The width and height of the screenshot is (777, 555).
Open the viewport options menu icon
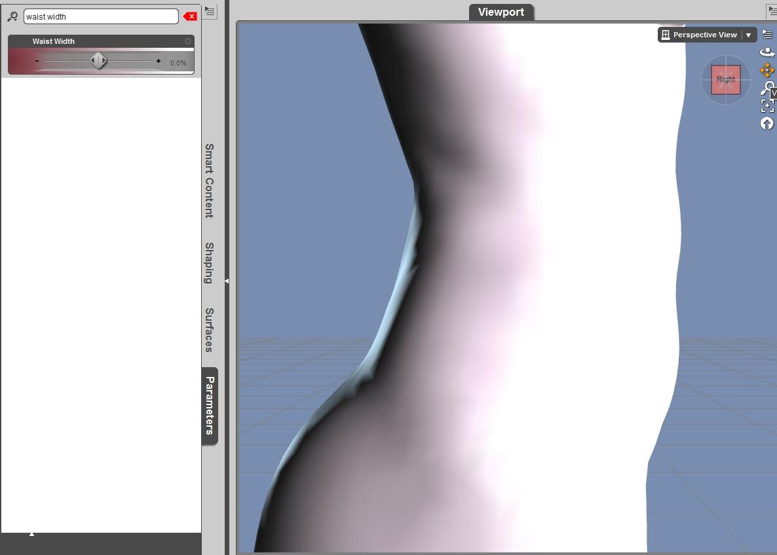pos(767,34)
